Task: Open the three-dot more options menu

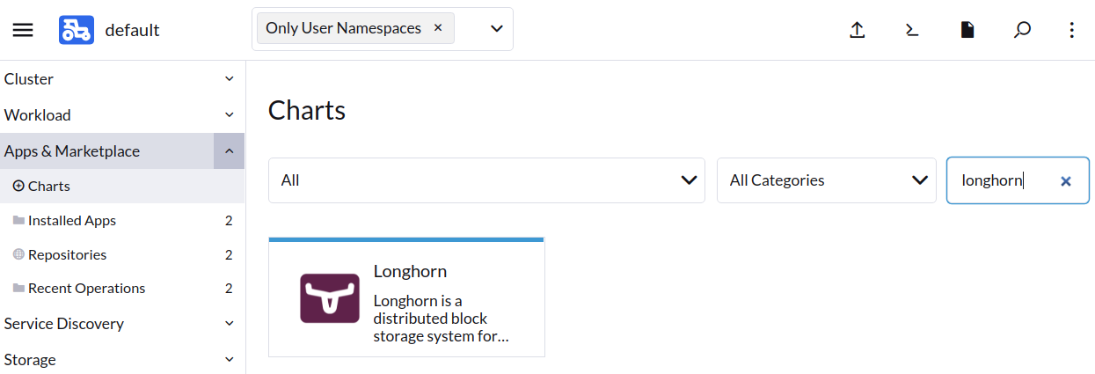Action: click(1071, 30)
